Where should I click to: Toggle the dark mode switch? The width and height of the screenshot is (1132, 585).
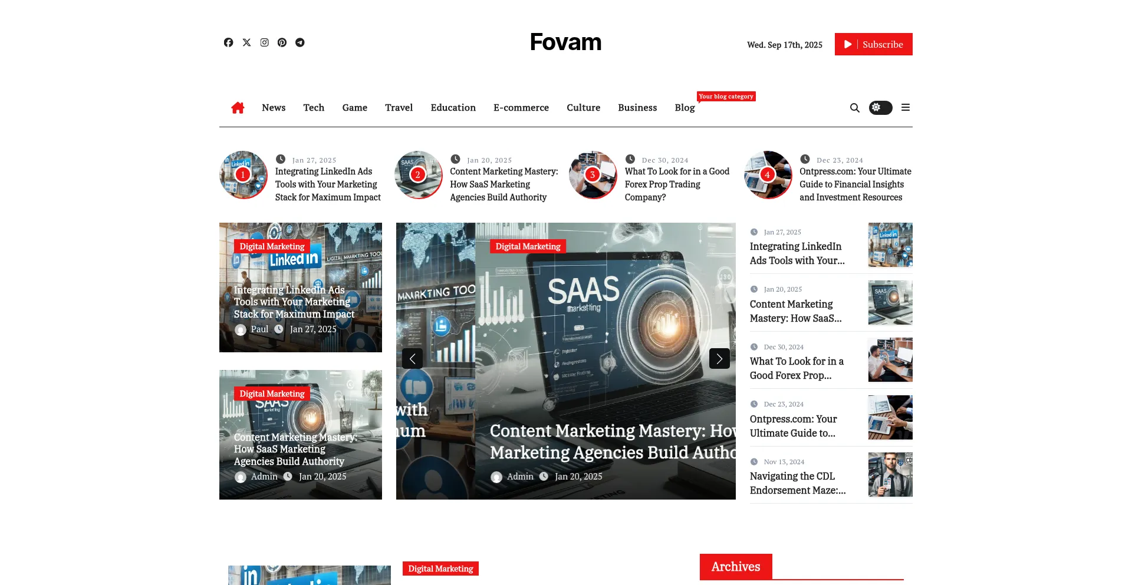coord(880,108)
